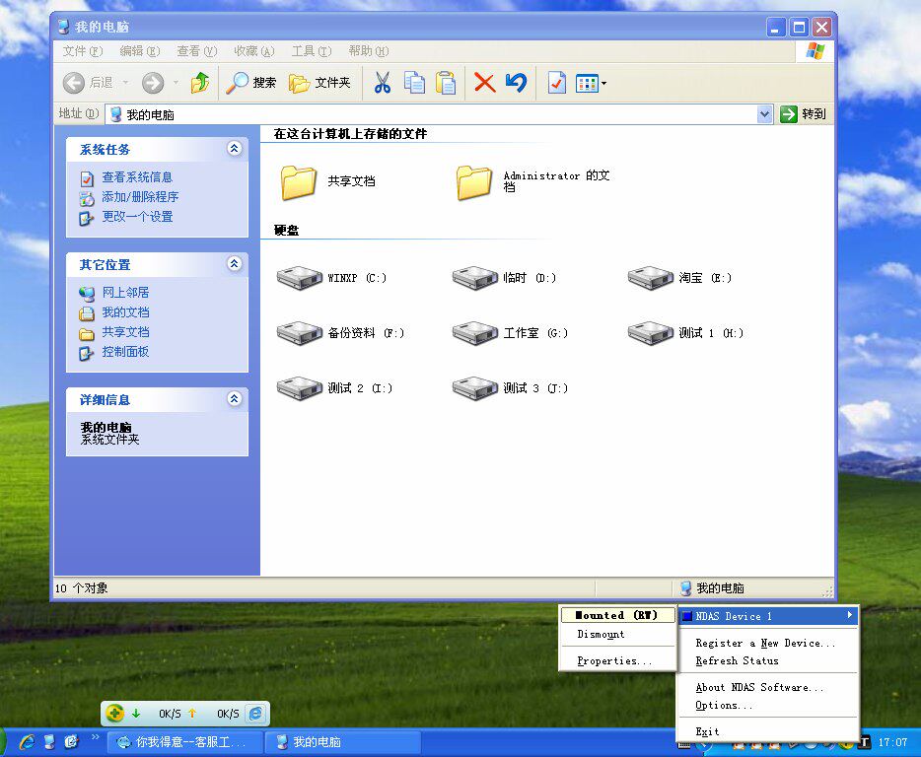The width and height of the screenshot is (921, 757).
Task: Click 查看系统信息 link
Action: click(137, 177)
